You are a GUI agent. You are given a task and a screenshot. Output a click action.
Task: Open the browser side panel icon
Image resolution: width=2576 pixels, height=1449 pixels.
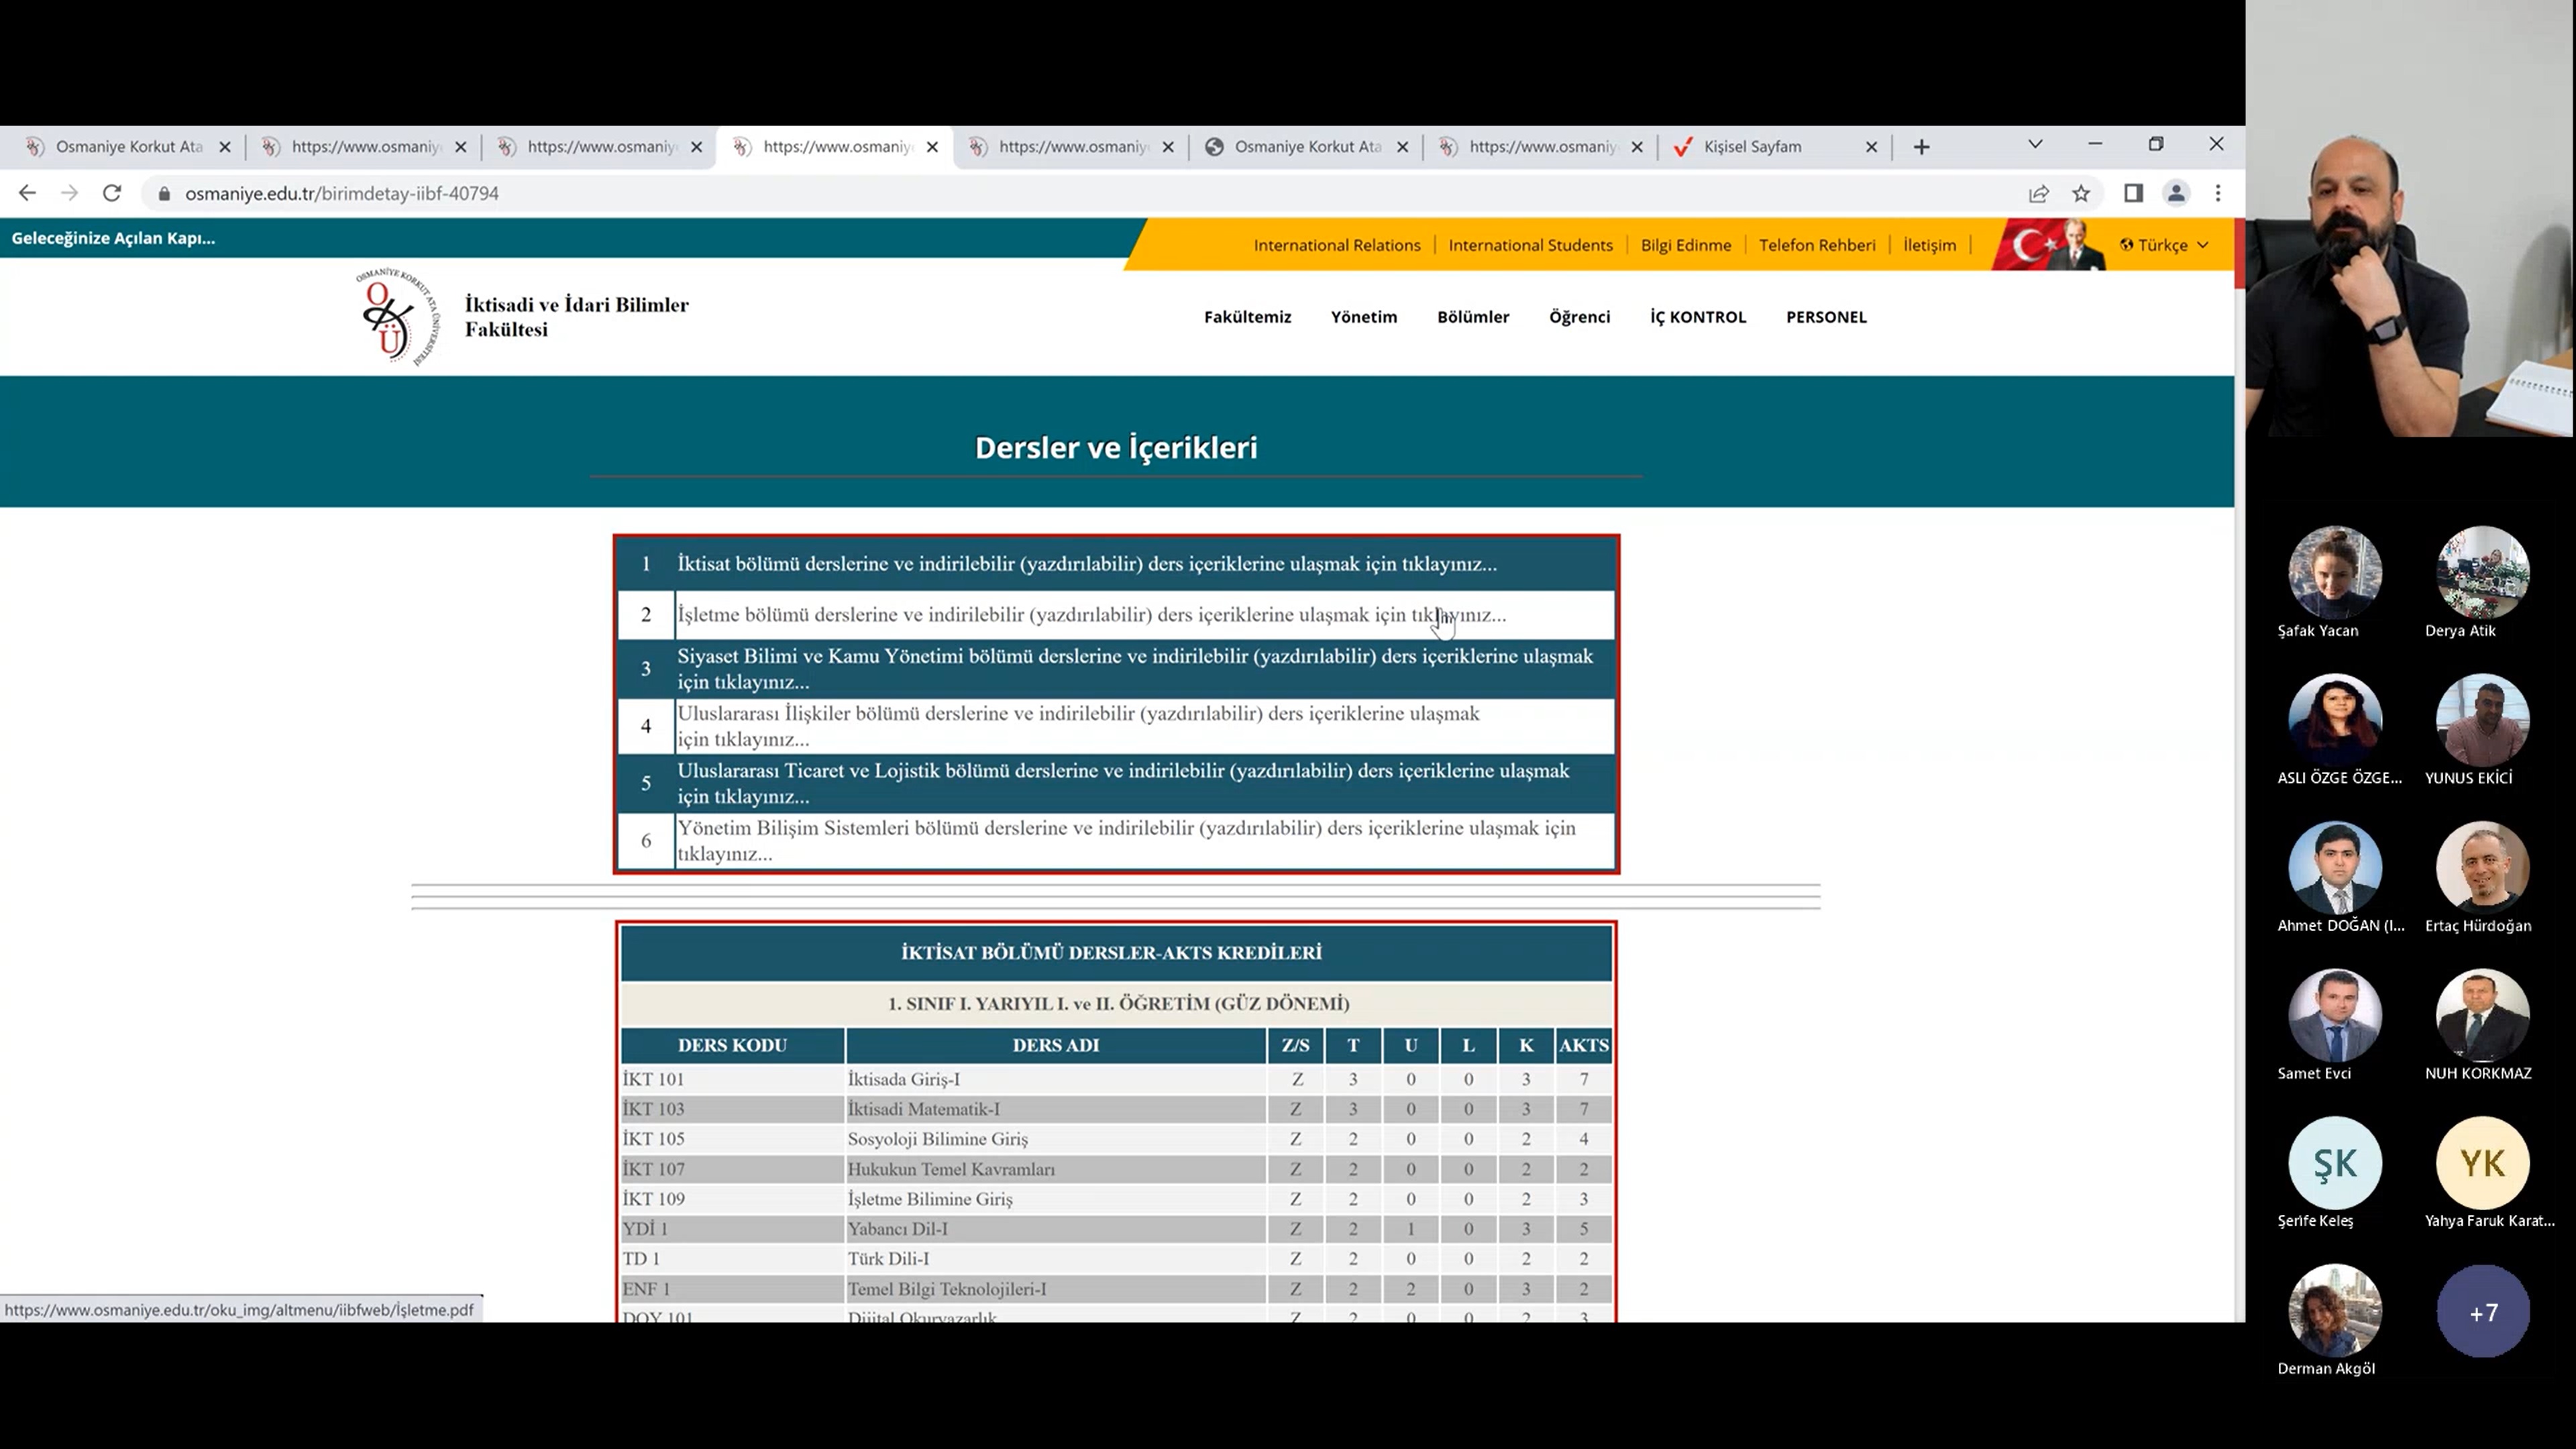(x=2133, y=194)
